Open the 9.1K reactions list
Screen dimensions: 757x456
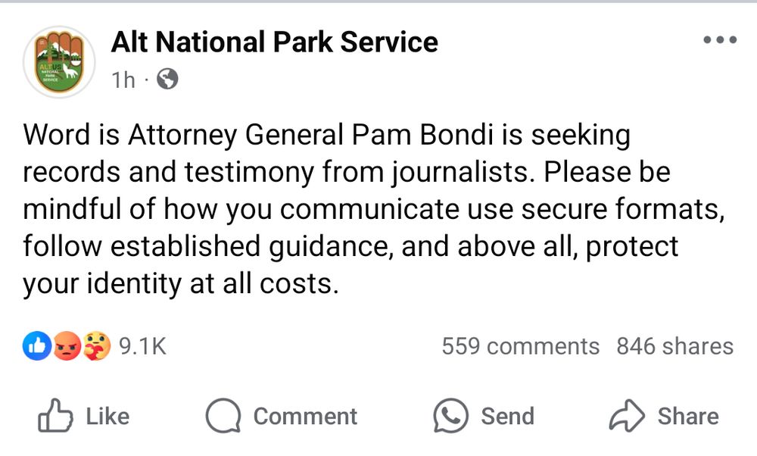(x=145, y=346)
